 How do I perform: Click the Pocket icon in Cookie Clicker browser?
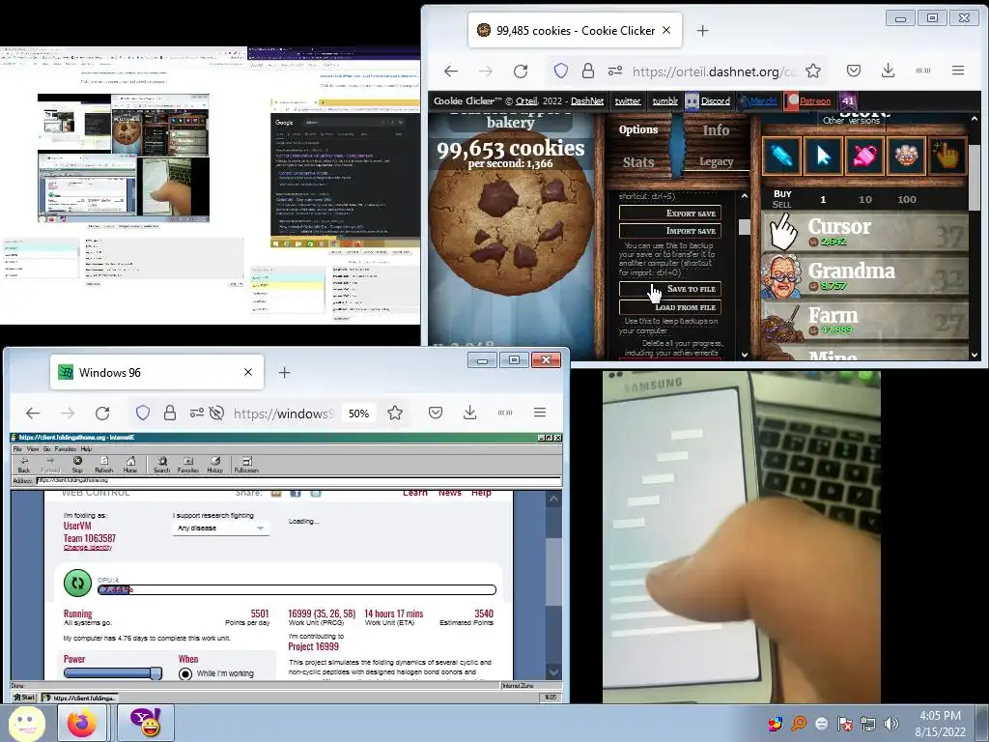tap(854, 71)
